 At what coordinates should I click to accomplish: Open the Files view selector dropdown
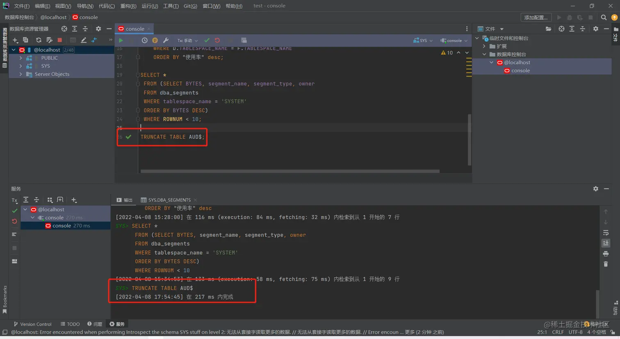pyautogui.click(x=490, y=29)
